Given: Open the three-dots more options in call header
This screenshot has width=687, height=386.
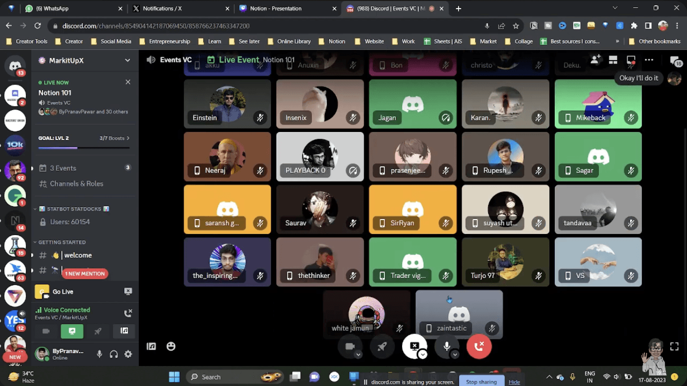Looking at the screenshot, I should click(649, 60).
